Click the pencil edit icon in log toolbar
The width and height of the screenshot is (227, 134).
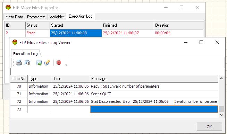click(x=47, y=63)
